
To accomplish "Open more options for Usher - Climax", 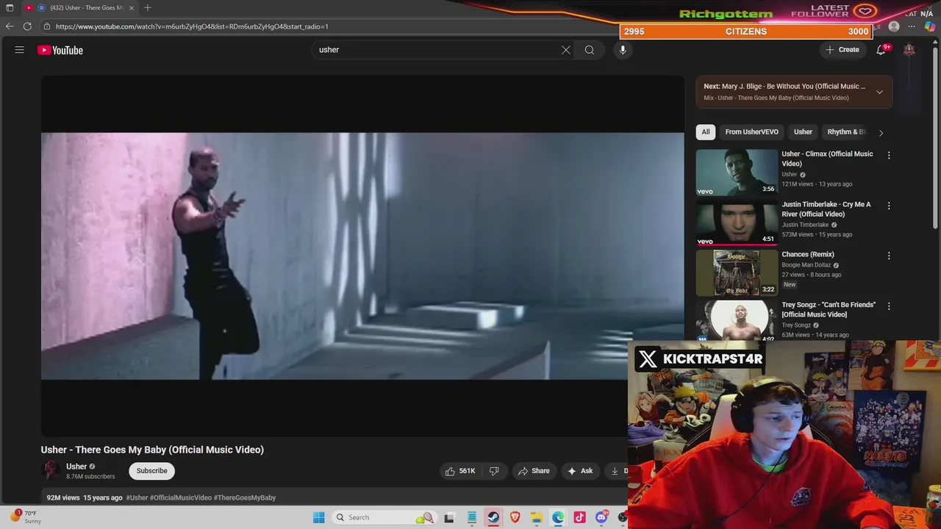I will (889, 155).
